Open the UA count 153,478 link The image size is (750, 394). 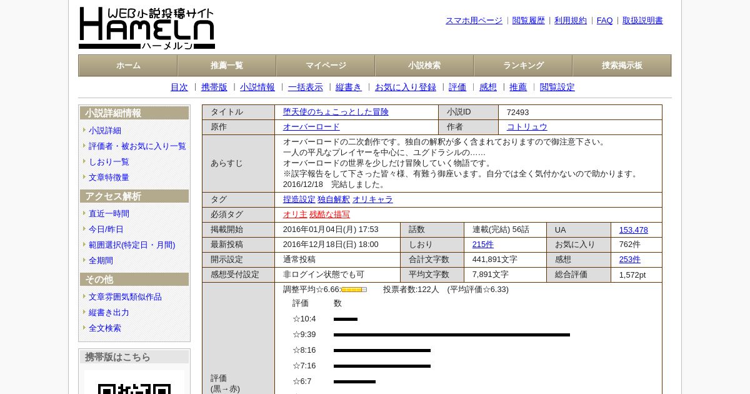click(x=634, y=230)
